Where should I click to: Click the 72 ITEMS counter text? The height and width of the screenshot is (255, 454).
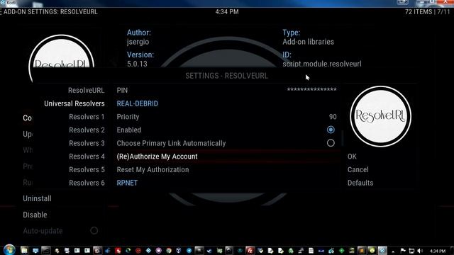coord(419,12)
